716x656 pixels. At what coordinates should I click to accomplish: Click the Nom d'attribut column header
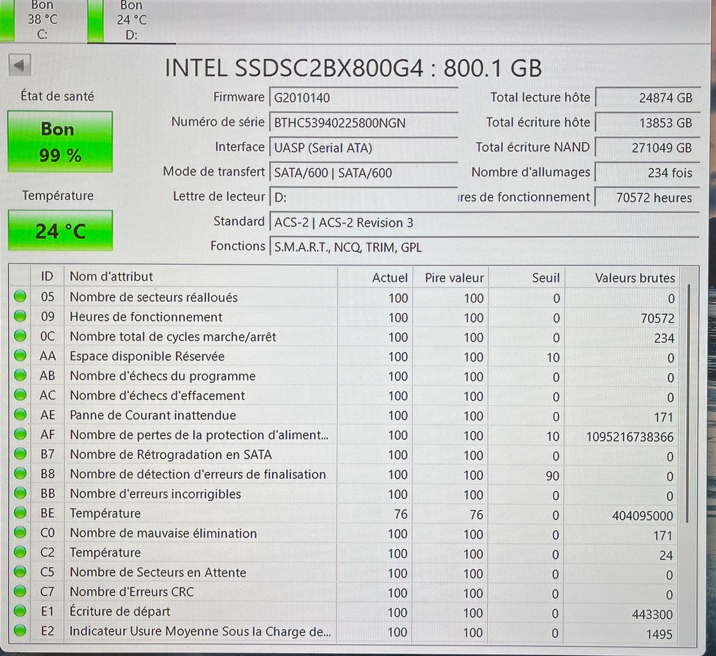tap(201, 276)
